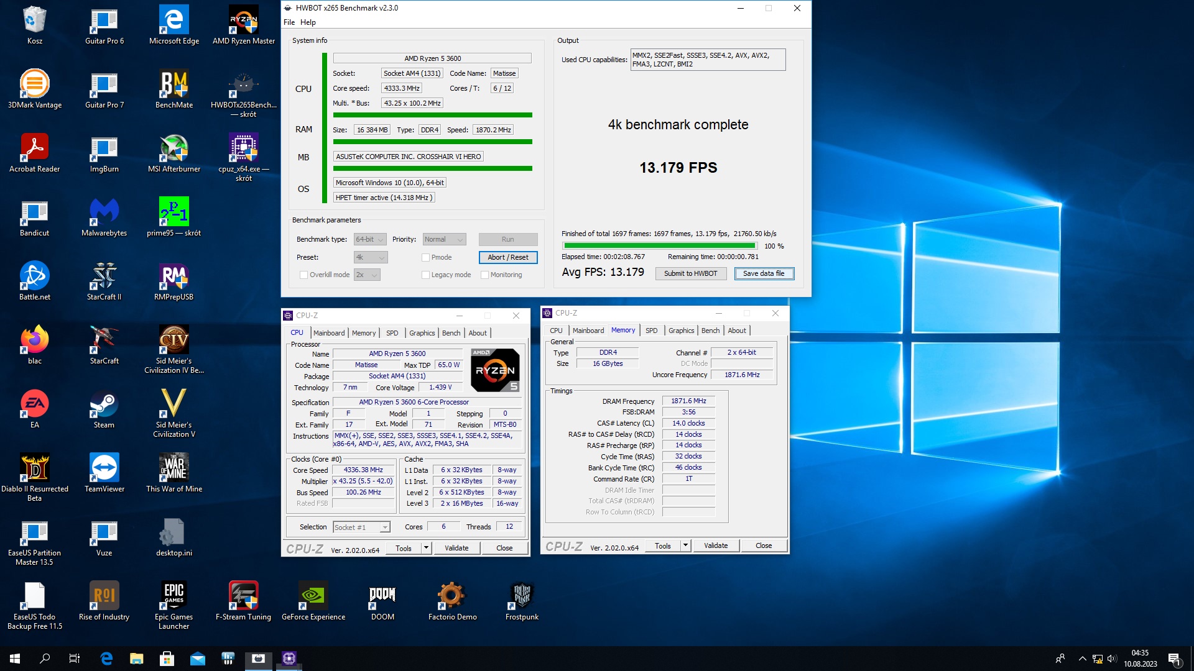The height and width of the screenshot is (671, 1194).
Task: Click the Core Speed 4336.38 MHz field
Action: pos(363,470)
